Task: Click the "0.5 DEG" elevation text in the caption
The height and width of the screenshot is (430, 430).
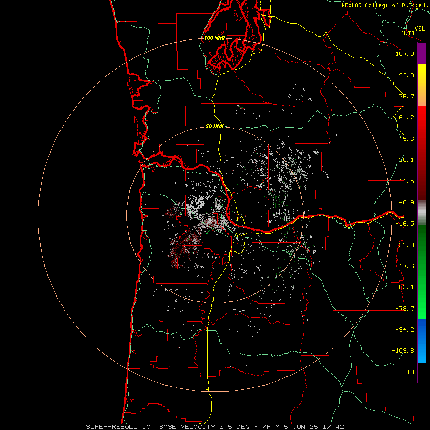Action: pos(234,427)
